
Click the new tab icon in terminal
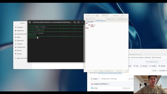click(29, 22)
